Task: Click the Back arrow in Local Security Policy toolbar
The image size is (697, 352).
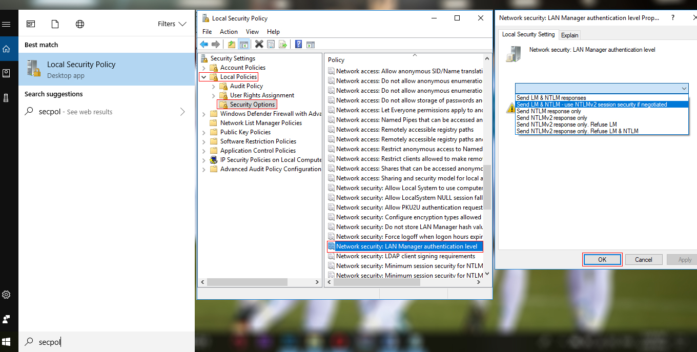Action: [x=204, y=45]
